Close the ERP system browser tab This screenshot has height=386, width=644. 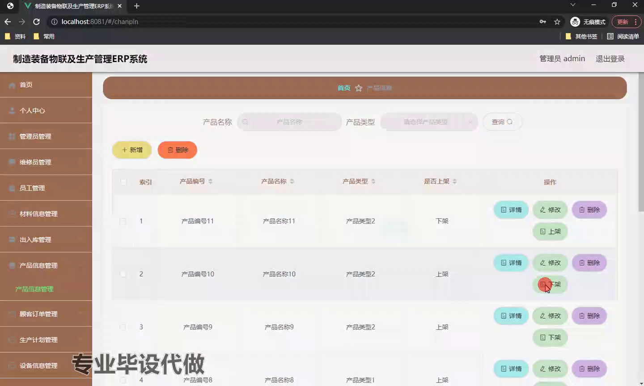click(x=119, y=6)
